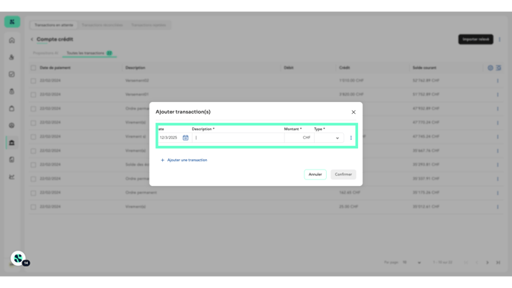Sort by the Date de paiement column header
Image resolution: width=512 pixels, height=288 pixels.
click(55, 68)
